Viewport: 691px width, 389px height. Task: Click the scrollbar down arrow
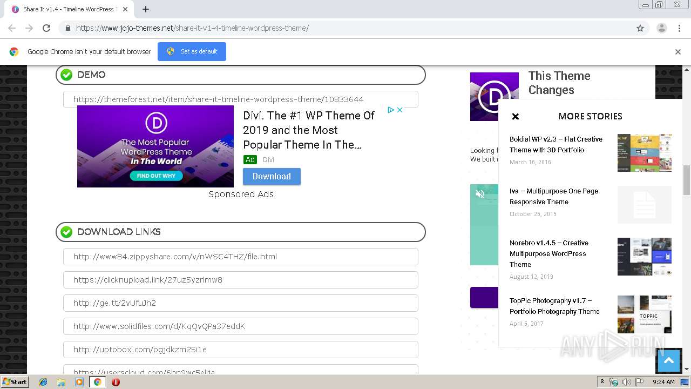point(687,370)
